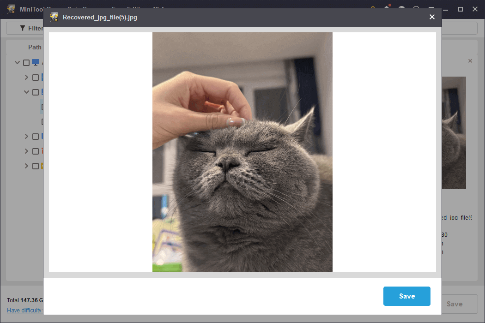Tick the checkbox beside the computer icon
485x323 pixels.
tap(26, 63)
